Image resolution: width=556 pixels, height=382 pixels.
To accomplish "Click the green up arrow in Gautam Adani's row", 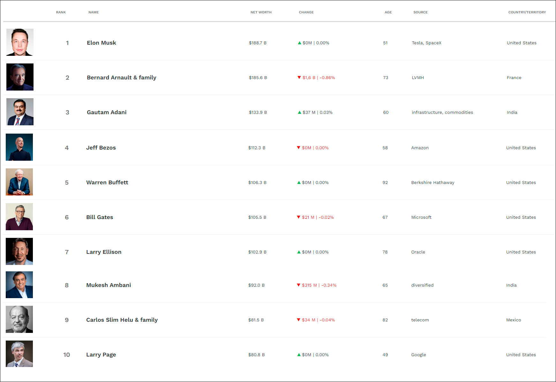I will click(x=299, y=113).
